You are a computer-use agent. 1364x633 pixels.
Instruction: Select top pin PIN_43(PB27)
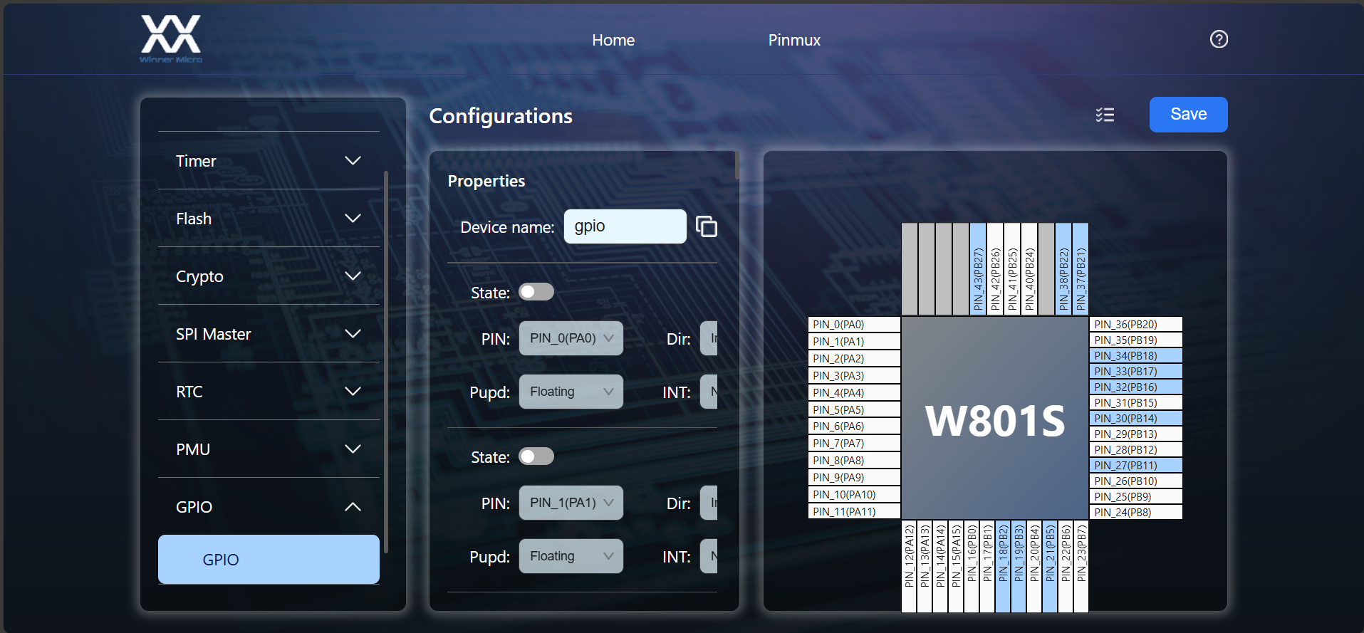click(x=978, y=269)
